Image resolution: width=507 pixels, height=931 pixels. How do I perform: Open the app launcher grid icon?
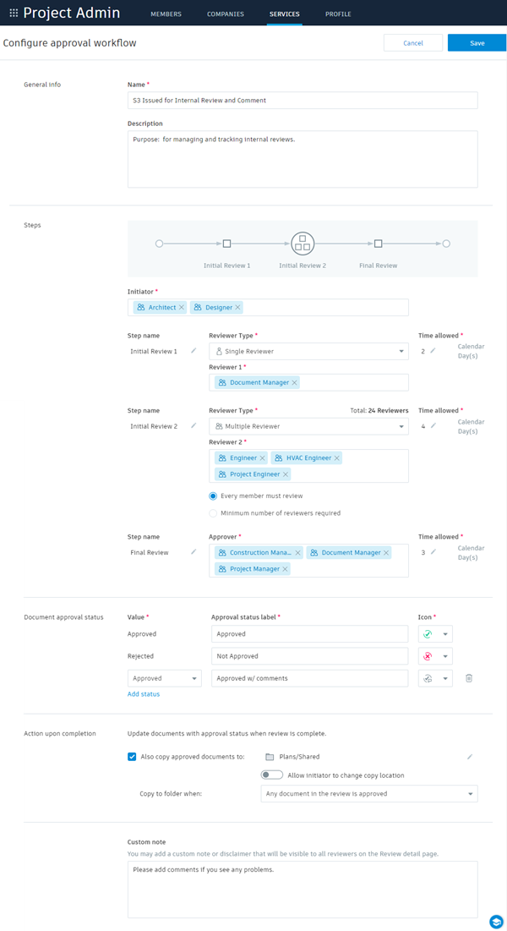12,13
